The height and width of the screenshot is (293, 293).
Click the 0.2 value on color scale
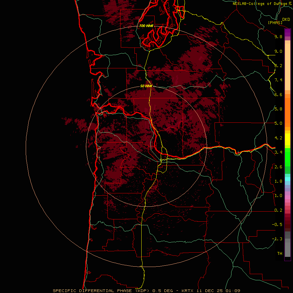[278, 210]
